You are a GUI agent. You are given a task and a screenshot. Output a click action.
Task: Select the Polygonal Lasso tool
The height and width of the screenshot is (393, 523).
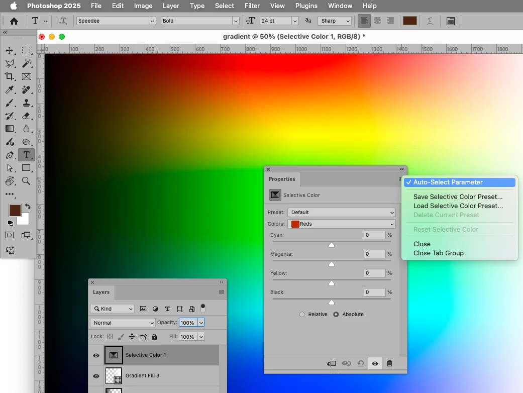10,63
